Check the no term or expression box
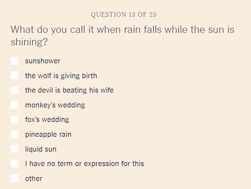 point(14,163)
